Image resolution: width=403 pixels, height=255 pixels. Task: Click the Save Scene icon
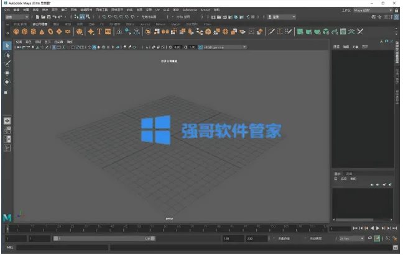point(49,17)
